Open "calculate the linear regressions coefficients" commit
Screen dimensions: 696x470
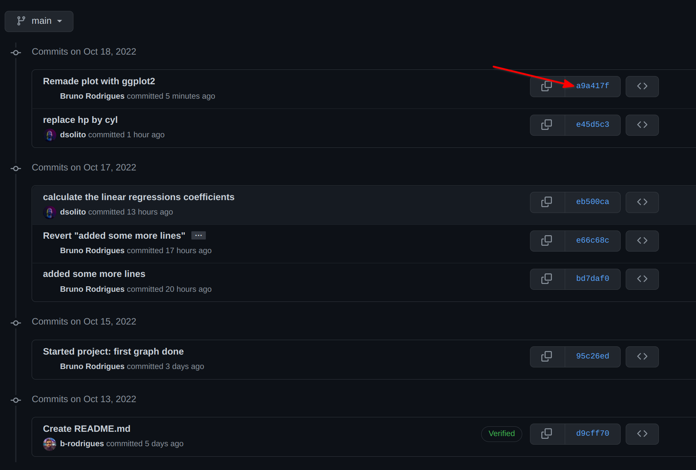[x=139, y=197]
